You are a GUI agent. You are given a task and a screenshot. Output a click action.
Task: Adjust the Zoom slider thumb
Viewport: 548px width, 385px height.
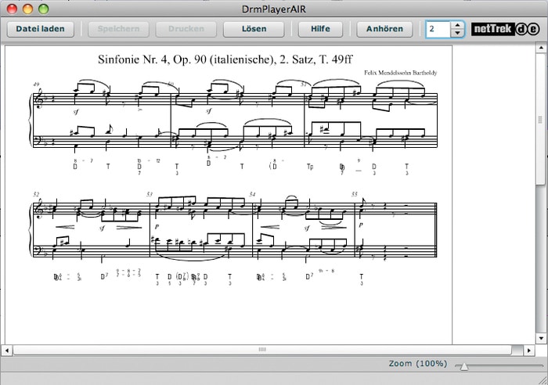[x=463, y=366]
